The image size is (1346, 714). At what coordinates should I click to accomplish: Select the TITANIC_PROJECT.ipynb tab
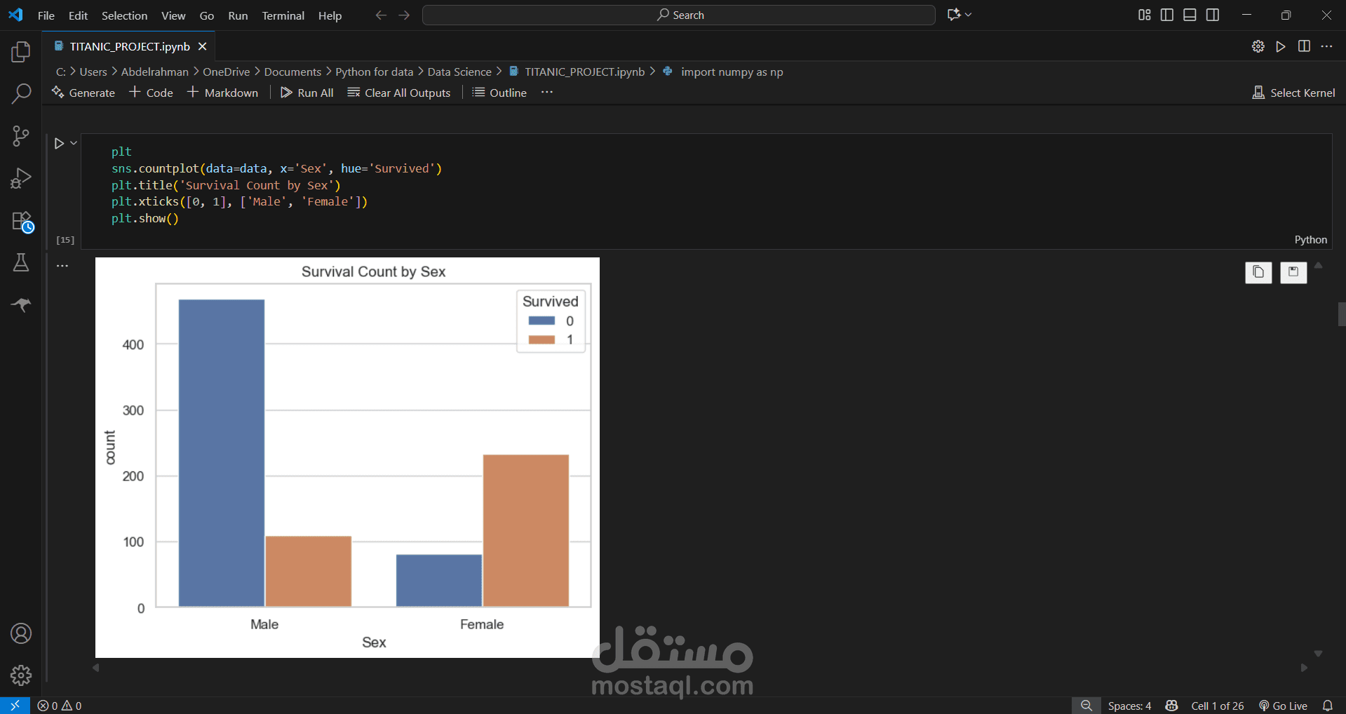pyautogui.click(x=130, y=46)
